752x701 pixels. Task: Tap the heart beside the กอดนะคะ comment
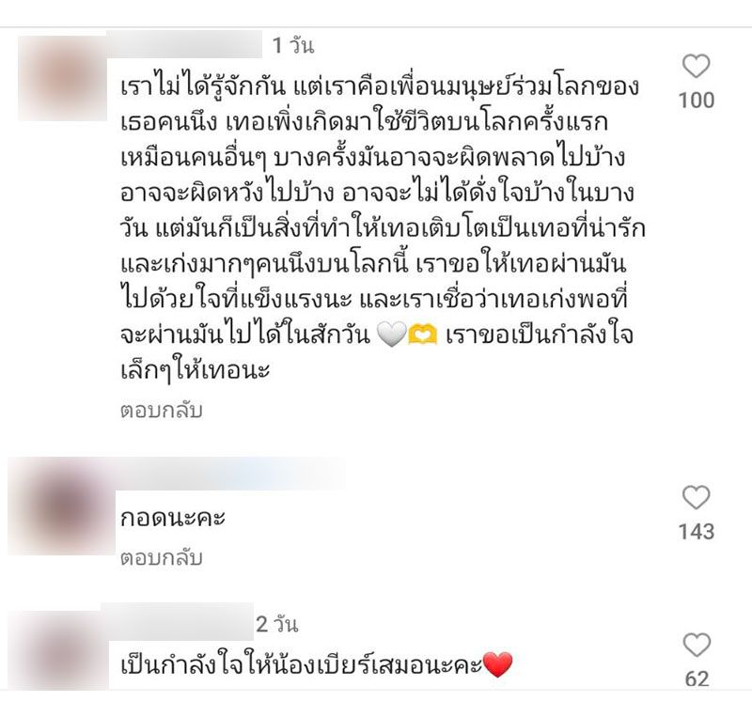pos(696,497)
